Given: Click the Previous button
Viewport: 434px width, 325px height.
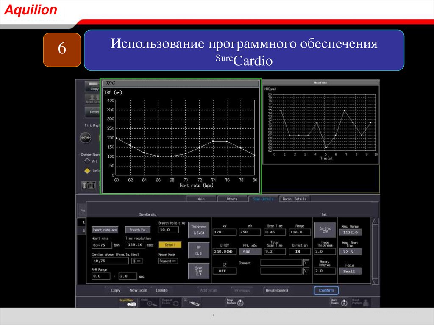Looking at the screenshot, I should (x=242, y=290).
